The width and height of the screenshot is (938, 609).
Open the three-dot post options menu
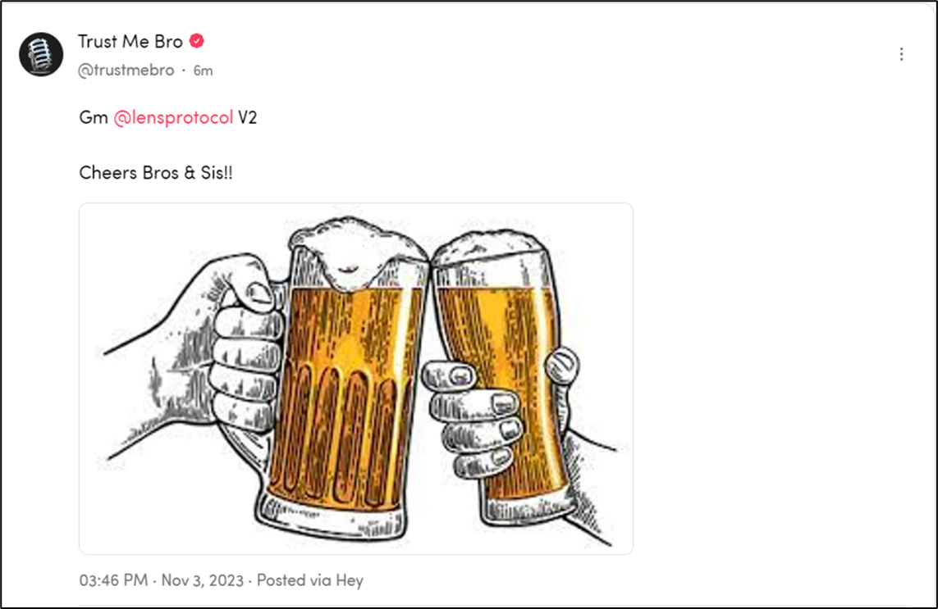(901, 54)
